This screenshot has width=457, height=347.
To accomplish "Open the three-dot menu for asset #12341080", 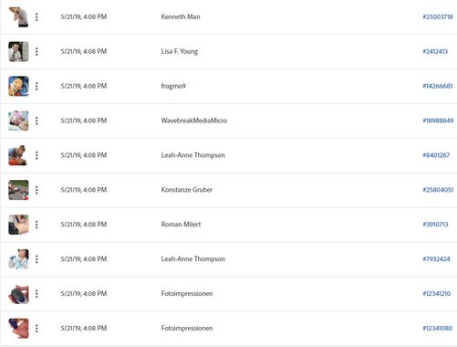I will pyautogui.click(x=36, y=329).
